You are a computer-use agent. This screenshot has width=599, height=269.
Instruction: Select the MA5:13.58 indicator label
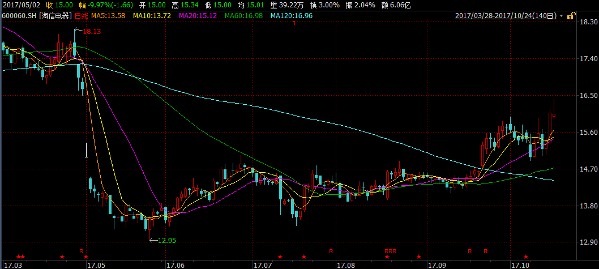(108, 16)
